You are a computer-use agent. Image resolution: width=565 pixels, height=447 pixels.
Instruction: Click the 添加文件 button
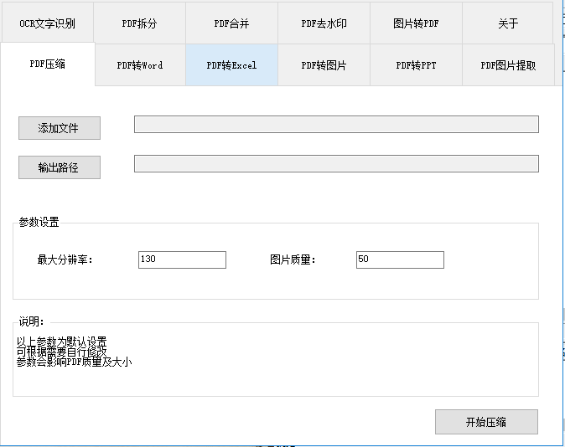point(59,128)
